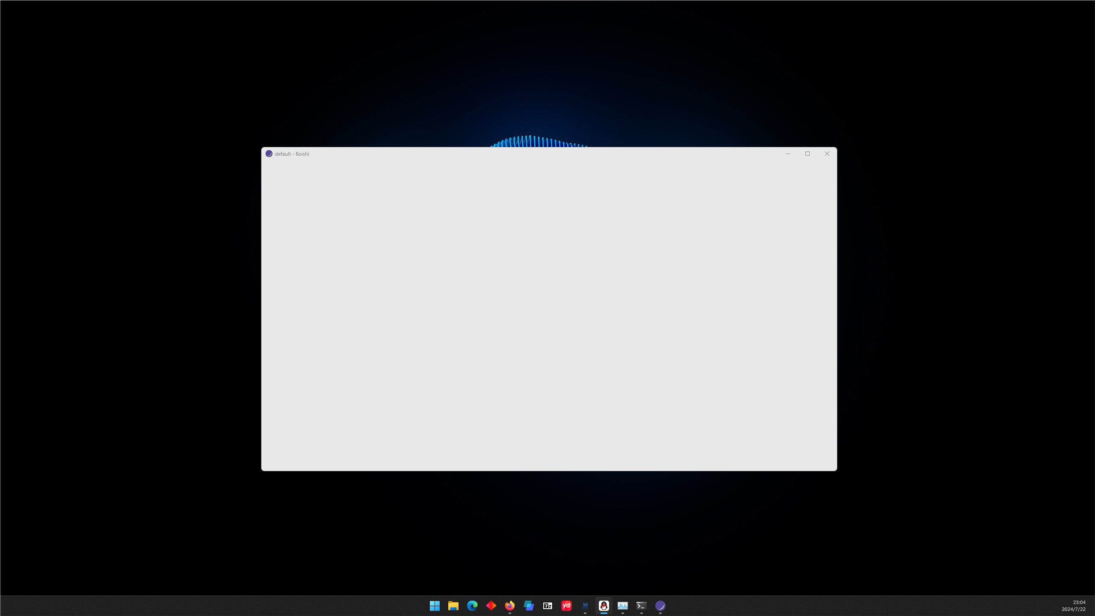The image size is (1095, 616).
Task: Launch 7-Zip from the taskbar
Action: pyautogui.click(x=547, y=606)
